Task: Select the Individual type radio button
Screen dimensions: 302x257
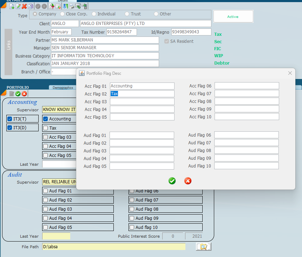Action: (94, 14)
